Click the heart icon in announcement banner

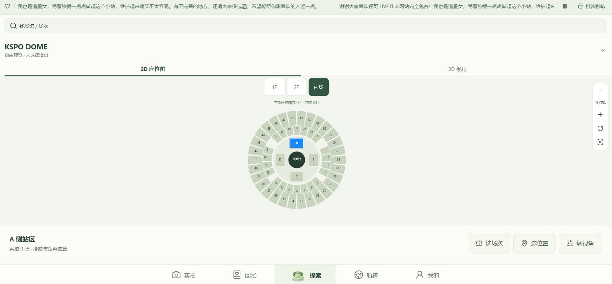pyautogui.click(x=7, y=6)
